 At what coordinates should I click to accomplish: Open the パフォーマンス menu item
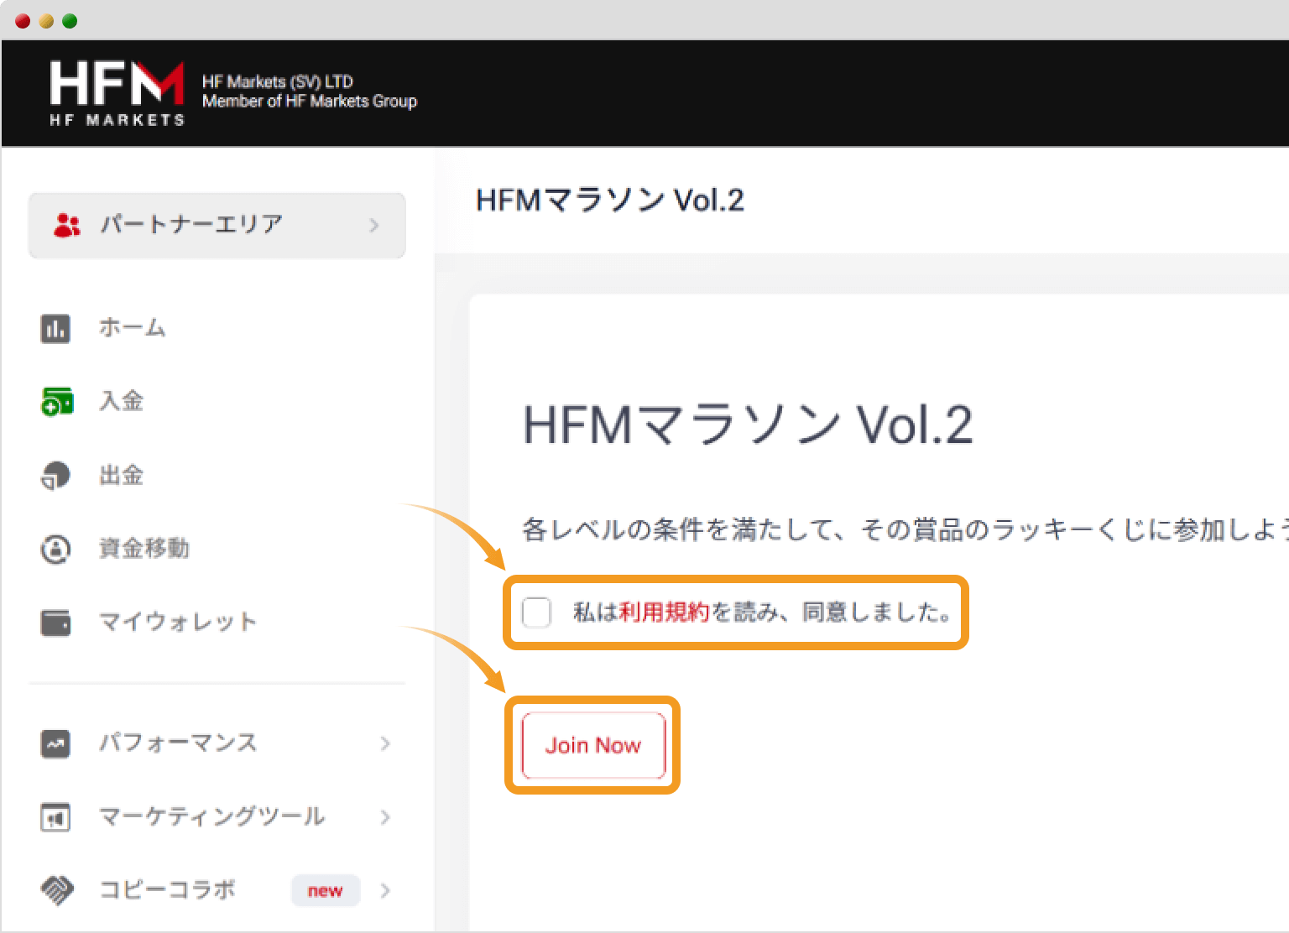[x=178, y=743]
